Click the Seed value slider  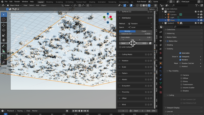[x=134, y=43]
